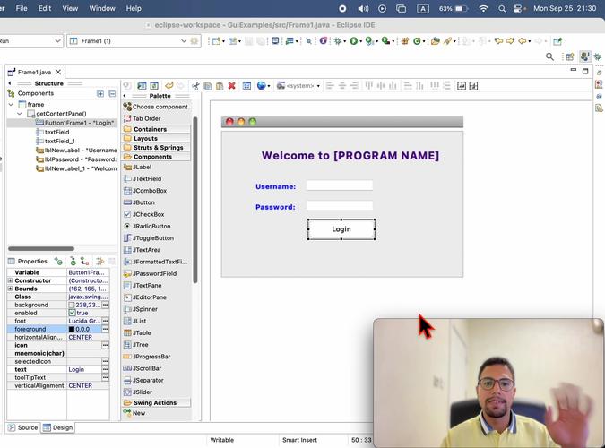Click the red Delete icon in toolbar
The image size is (605, 448).
[231, 86]
